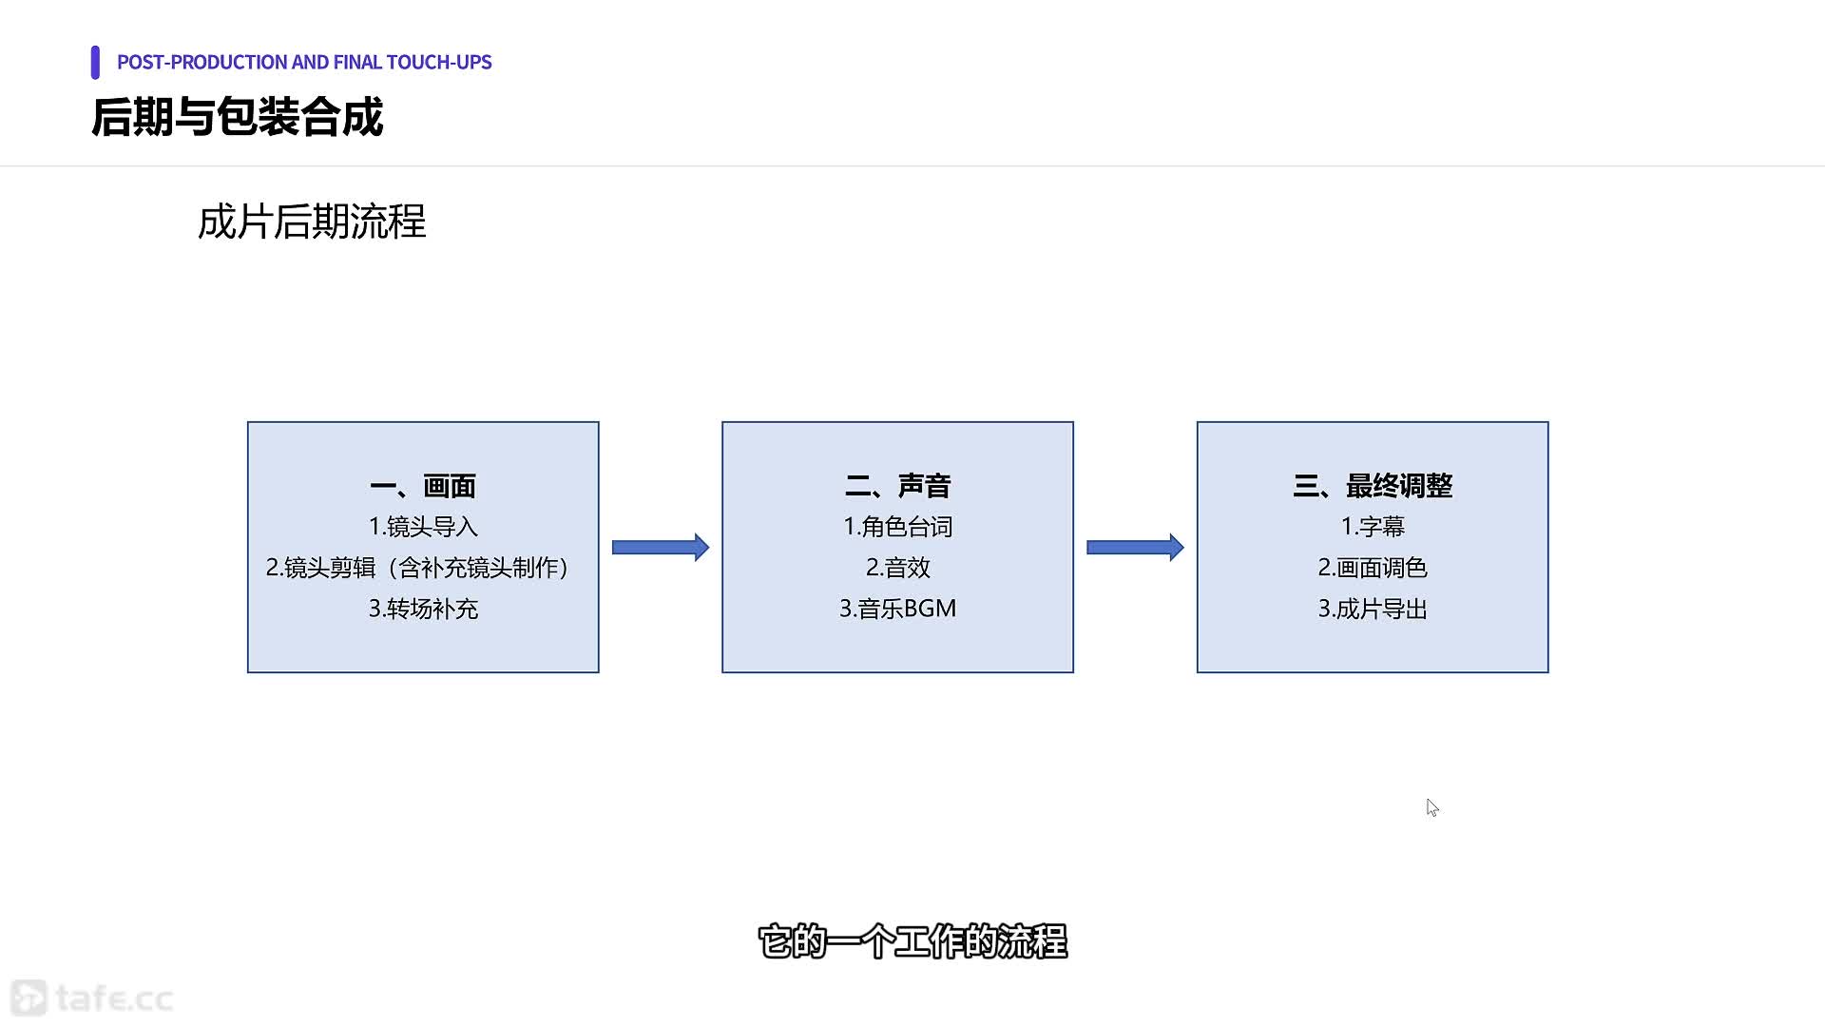
Task: Click the video caption 它的一个工作的流程
Action: (912, 941)
